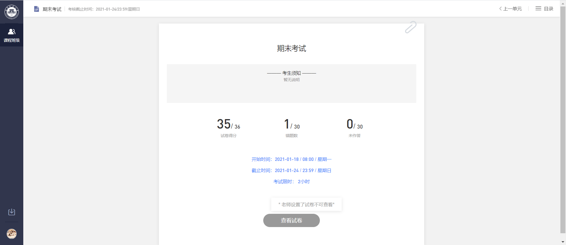Click the deadline text 考核截止时间 in the header
The width and height of the screenshot is (566, 245).
click(104, 9)
